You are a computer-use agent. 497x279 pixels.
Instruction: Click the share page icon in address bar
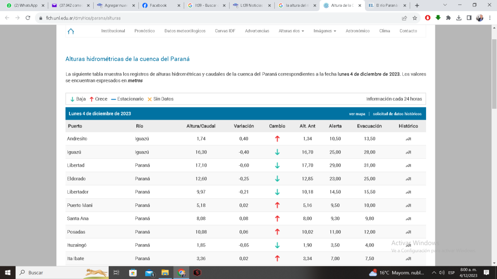[404, 18]
